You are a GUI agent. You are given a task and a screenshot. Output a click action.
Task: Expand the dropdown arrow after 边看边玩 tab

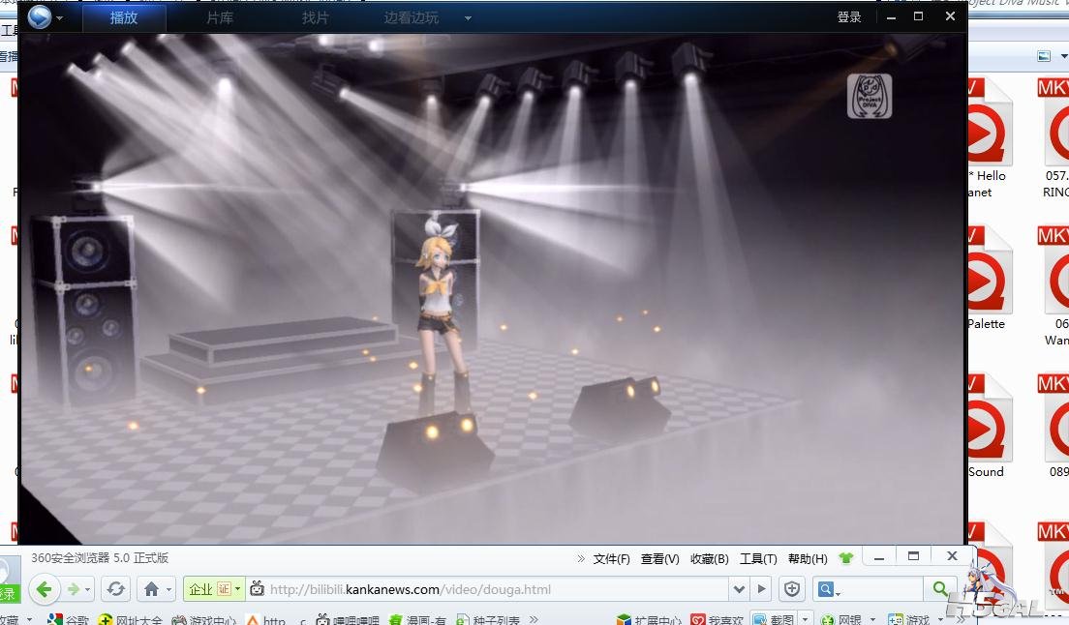[x=468, y=18]
